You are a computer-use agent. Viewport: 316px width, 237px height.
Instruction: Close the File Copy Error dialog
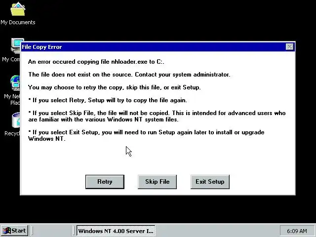pyautogui.click(x=290, y=47)
